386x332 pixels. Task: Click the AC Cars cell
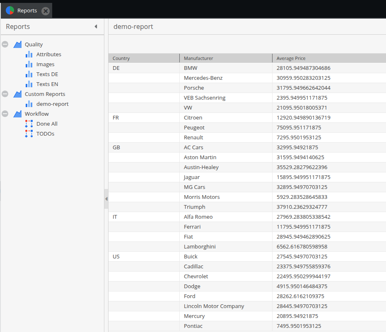pos(226,148)
